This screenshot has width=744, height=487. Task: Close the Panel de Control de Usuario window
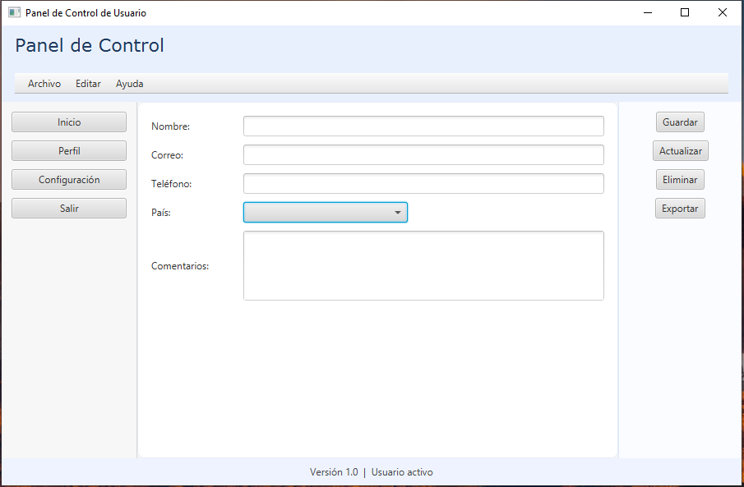(723, 13)
